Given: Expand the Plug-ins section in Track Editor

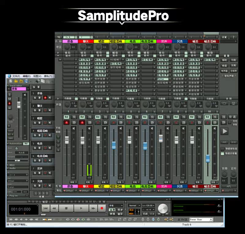Looking at the screenshot, I should point(8,195).
